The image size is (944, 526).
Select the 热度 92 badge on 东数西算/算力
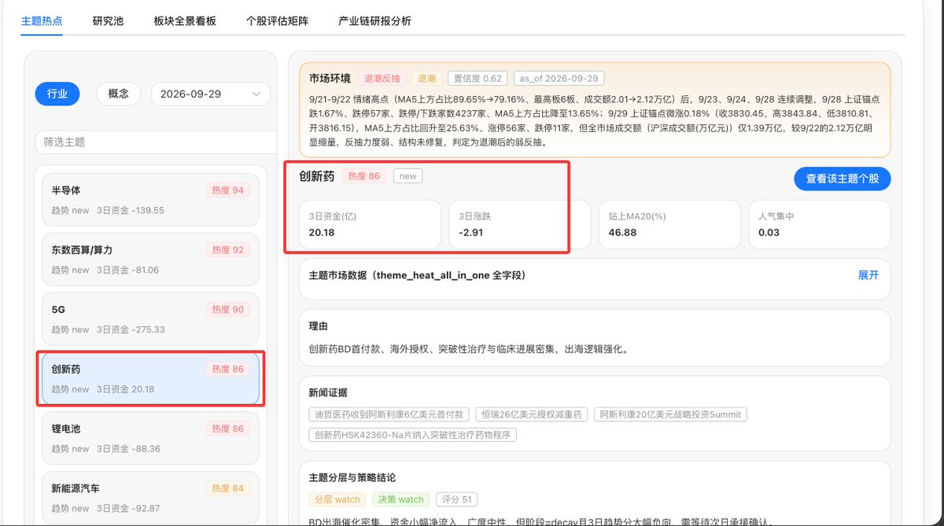(x=227, y=250)
